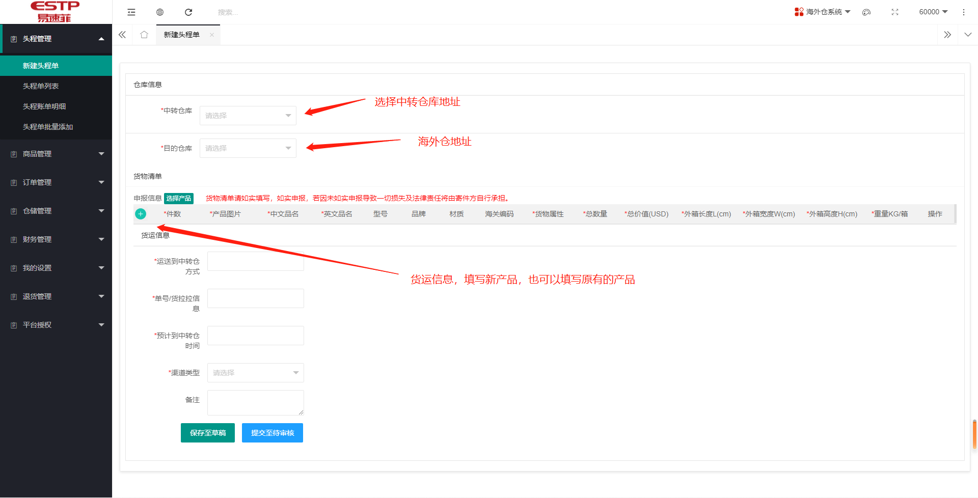This screenshot has width=978, height=498.
Task: Click the left double-arrow to collapse tabs
Action: [x=122, y=35]
